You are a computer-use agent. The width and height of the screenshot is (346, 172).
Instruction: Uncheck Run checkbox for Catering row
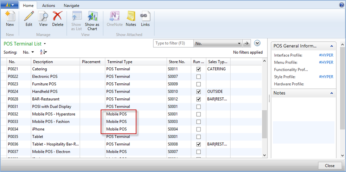click(x=199, y=69)
